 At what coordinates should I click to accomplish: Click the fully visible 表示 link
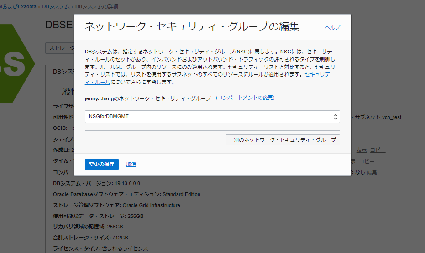(361, 150)
